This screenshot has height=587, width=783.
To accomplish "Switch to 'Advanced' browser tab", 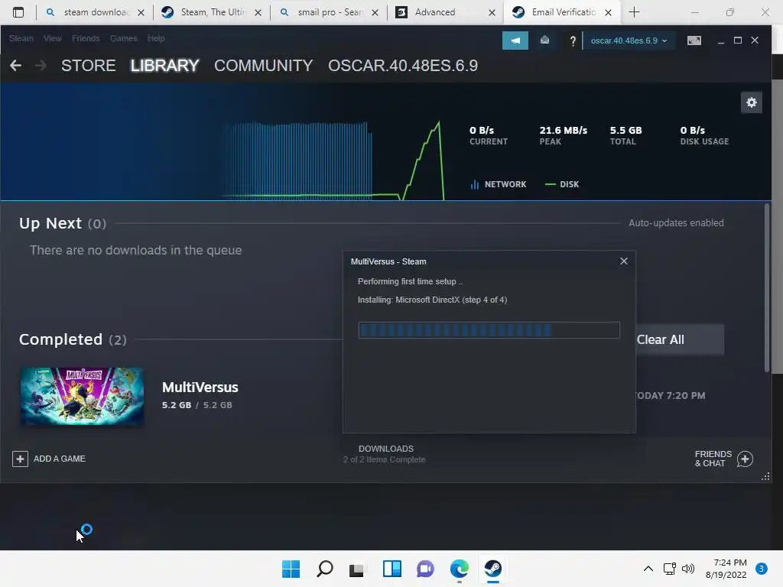I will [444, 12].
